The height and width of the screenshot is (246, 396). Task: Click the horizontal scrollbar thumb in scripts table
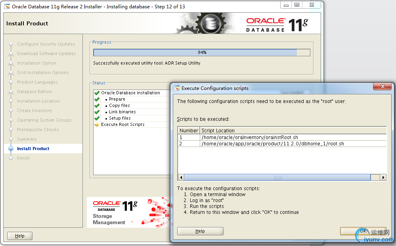[x=277, y=177]
